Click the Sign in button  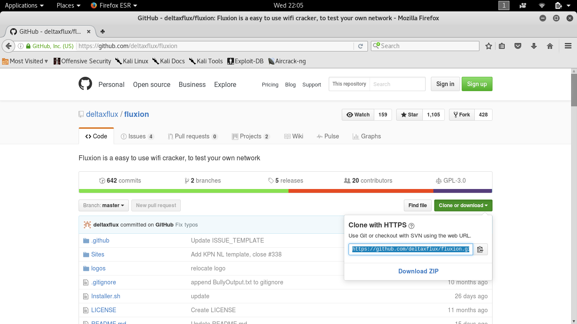[x=445, y=84]
